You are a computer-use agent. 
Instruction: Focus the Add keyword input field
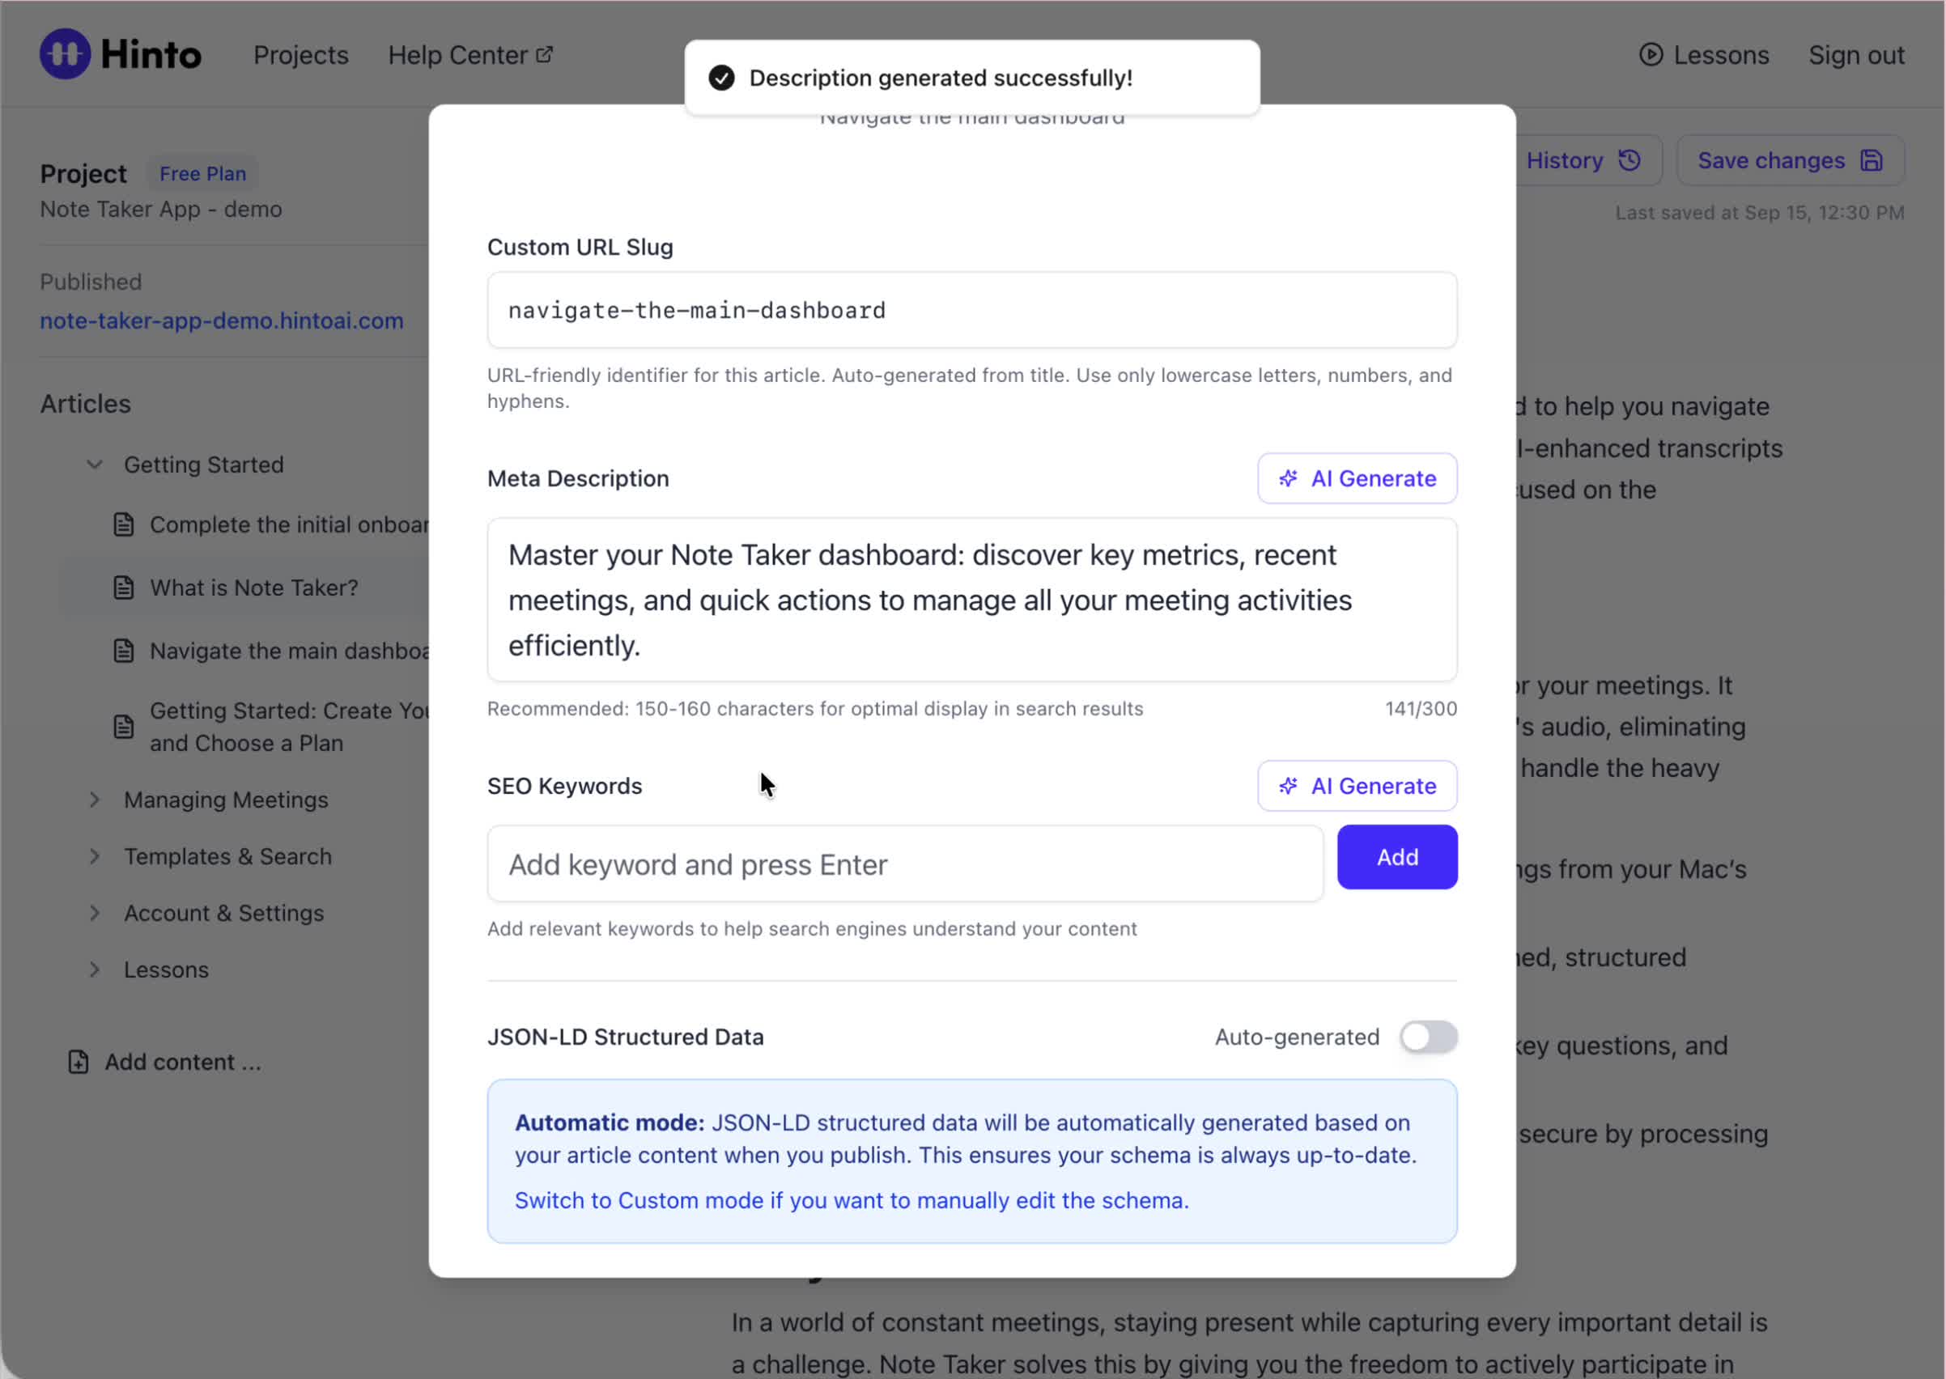pyautogui.click(x=905, y=864)
